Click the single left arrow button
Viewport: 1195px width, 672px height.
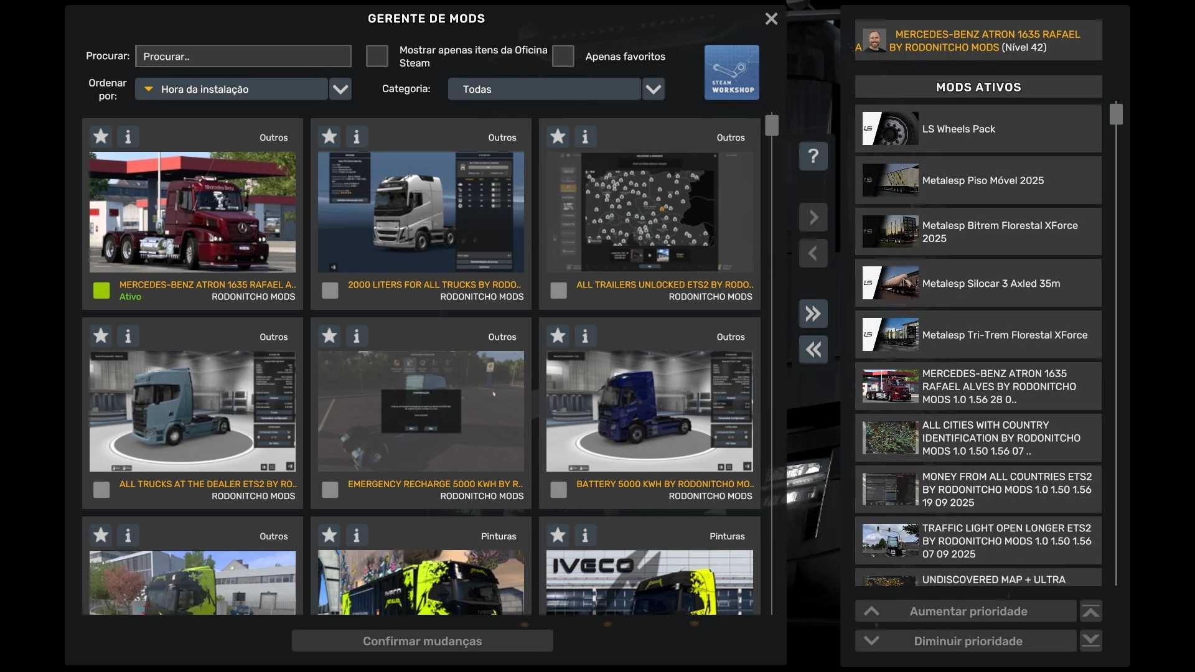(813, 253)
